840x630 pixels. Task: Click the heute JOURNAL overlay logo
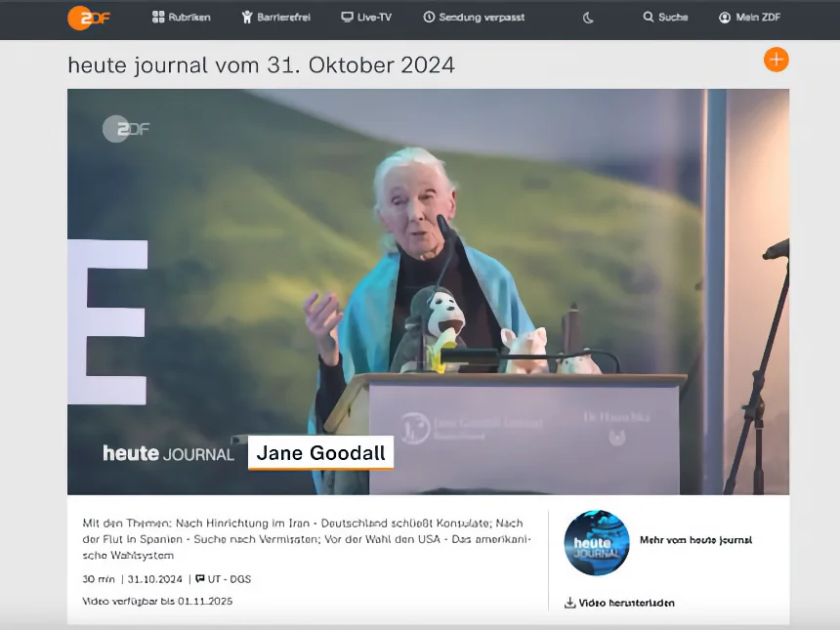point(168,454)
